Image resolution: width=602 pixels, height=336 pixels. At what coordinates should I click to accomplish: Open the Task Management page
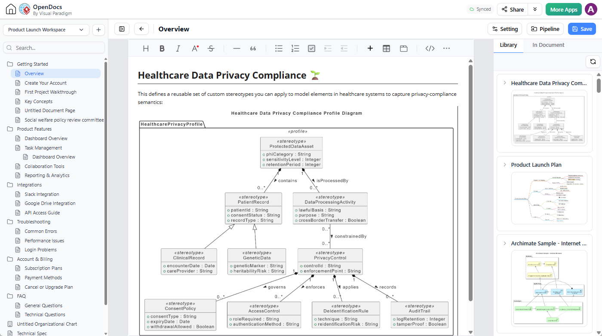(x=43, y=148)
